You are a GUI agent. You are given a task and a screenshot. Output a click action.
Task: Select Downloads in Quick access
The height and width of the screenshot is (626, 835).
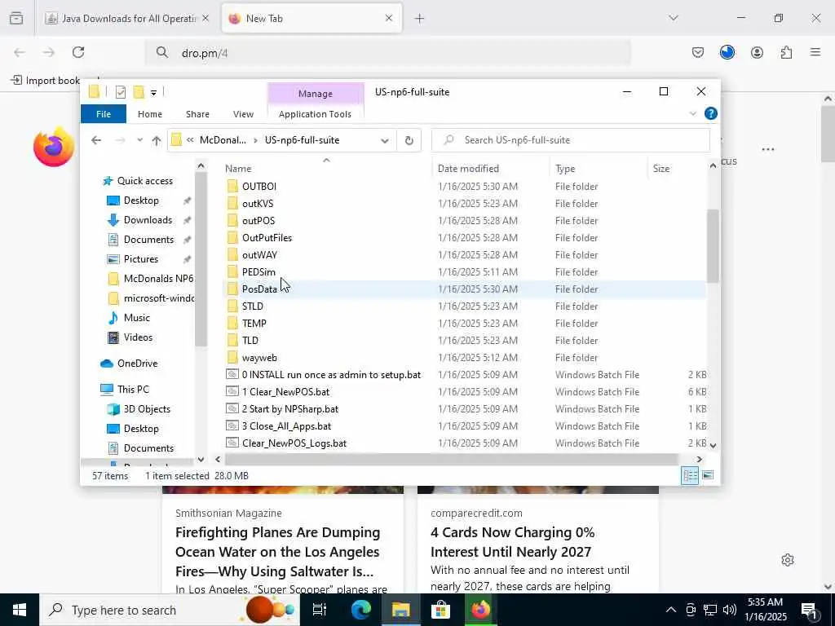point(147,220)
